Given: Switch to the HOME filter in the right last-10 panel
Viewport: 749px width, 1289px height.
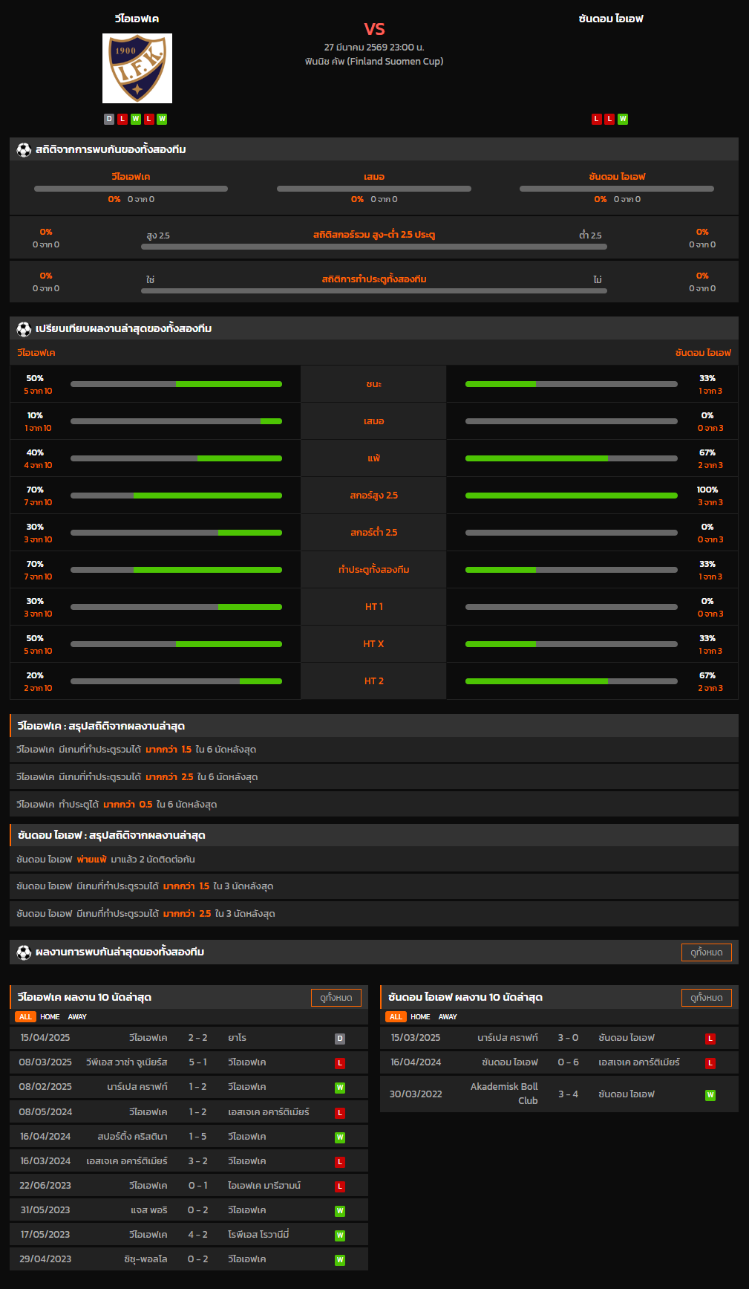Looking at the screenshot, I should pyautogui.click(x=420, y=1016).
